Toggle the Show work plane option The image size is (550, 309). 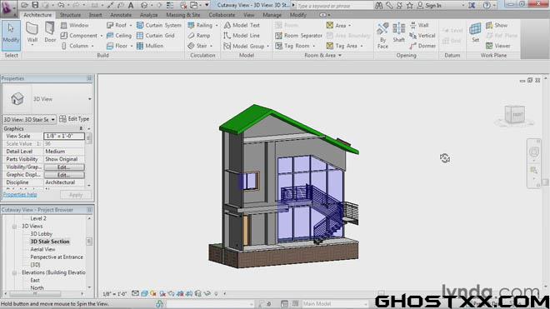coord(497,25)
